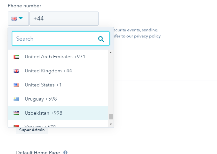Click the Super Admin badge

pos(32,130)
